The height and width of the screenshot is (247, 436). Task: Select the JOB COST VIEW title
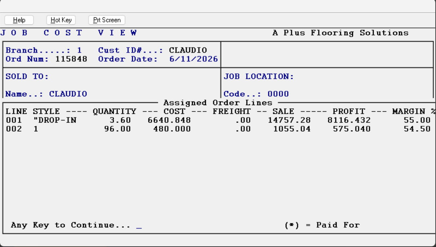coord(69,33)
